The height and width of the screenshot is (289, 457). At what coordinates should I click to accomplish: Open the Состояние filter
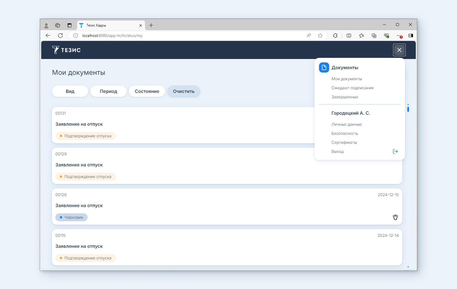coord(147,91)
